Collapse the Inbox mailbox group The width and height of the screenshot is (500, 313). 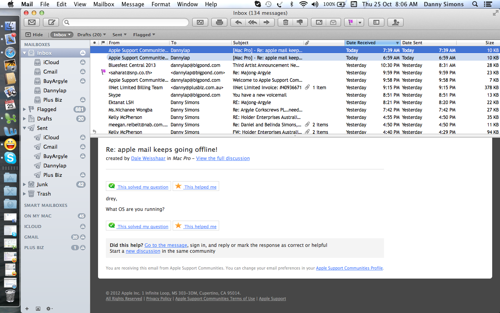[25, 53]
